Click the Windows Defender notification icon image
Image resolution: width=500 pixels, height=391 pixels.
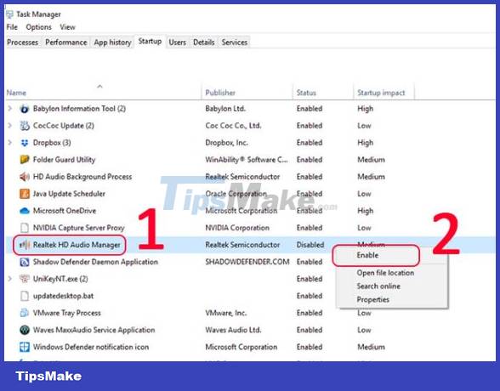pyautogui.click(x=25, y=347)
